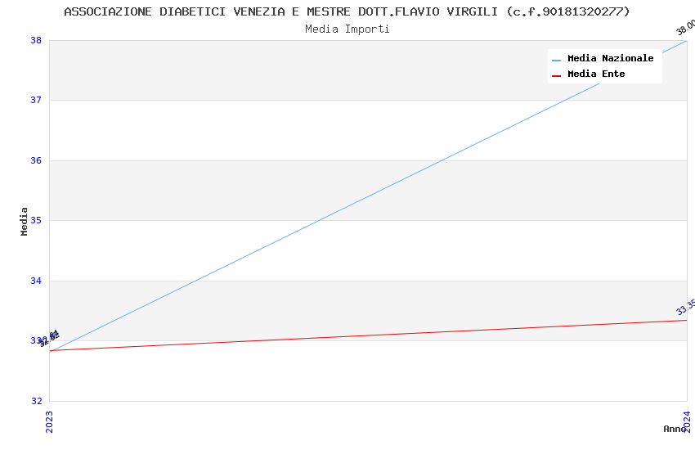Click the chart title with c.f.90181320277
The image size is (695, 450).
pyautogui.click(x=347, y=11)
